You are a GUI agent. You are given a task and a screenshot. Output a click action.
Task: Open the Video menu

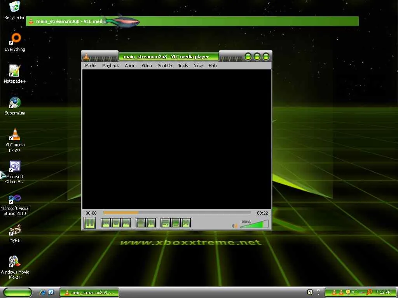coord(147,66)
